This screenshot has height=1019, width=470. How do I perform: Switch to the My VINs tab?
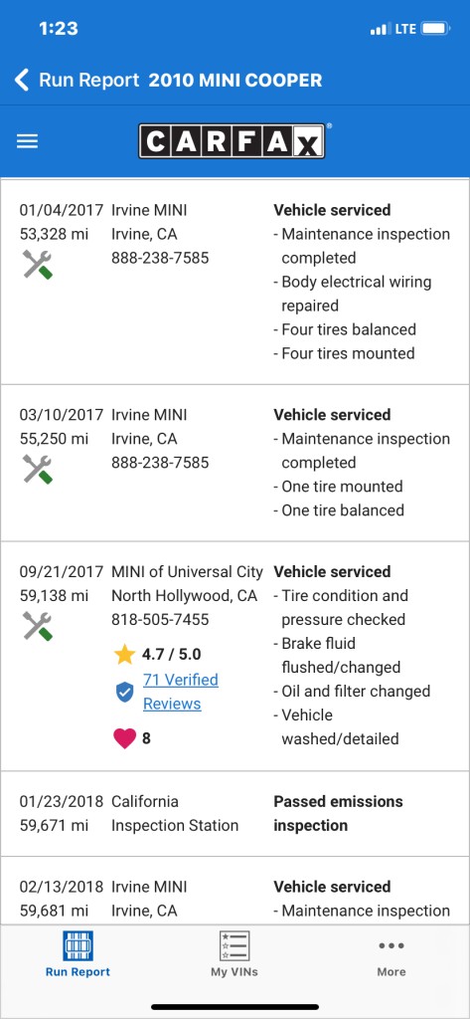pyautogui.click(x=235, y=954)
